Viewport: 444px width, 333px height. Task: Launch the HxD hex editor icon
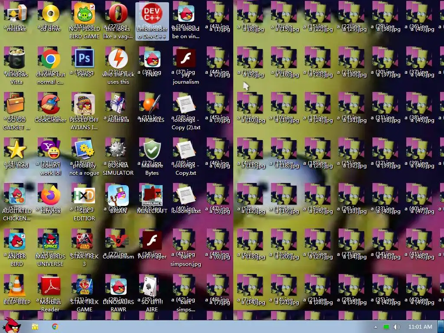tap(84, 196)
